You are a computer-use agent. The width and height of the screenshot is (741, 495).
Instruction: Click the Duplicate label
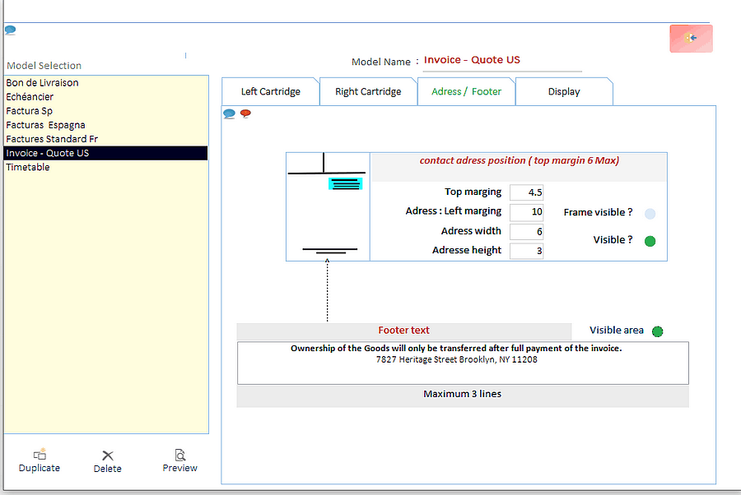(x=40, y=468)
